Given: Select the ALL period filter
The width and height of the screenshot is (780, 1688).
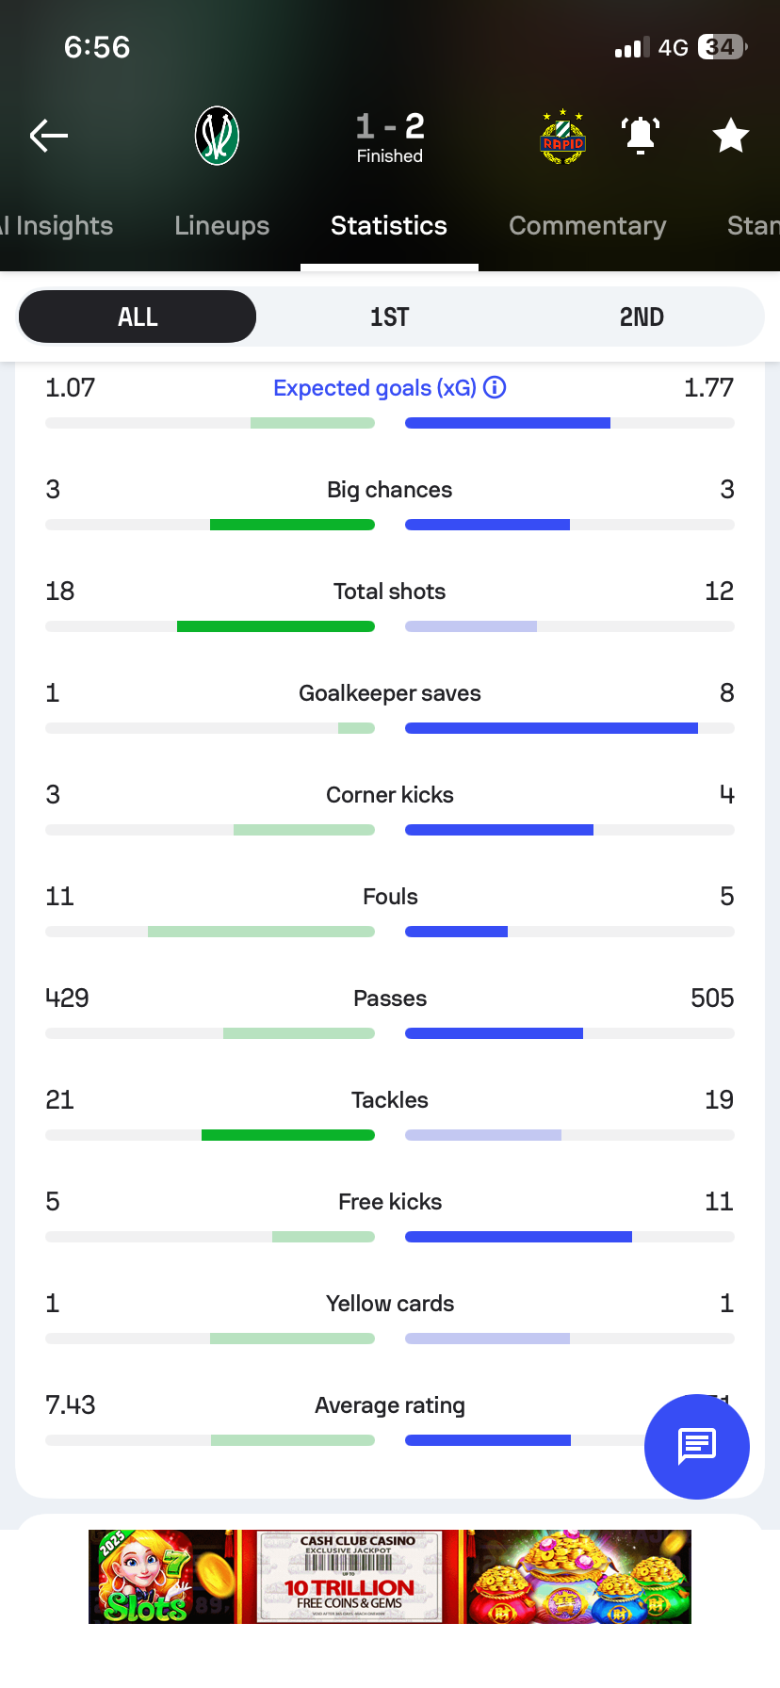Looking at the screenshot, I should pyautogui.click(x=138, y=316).
